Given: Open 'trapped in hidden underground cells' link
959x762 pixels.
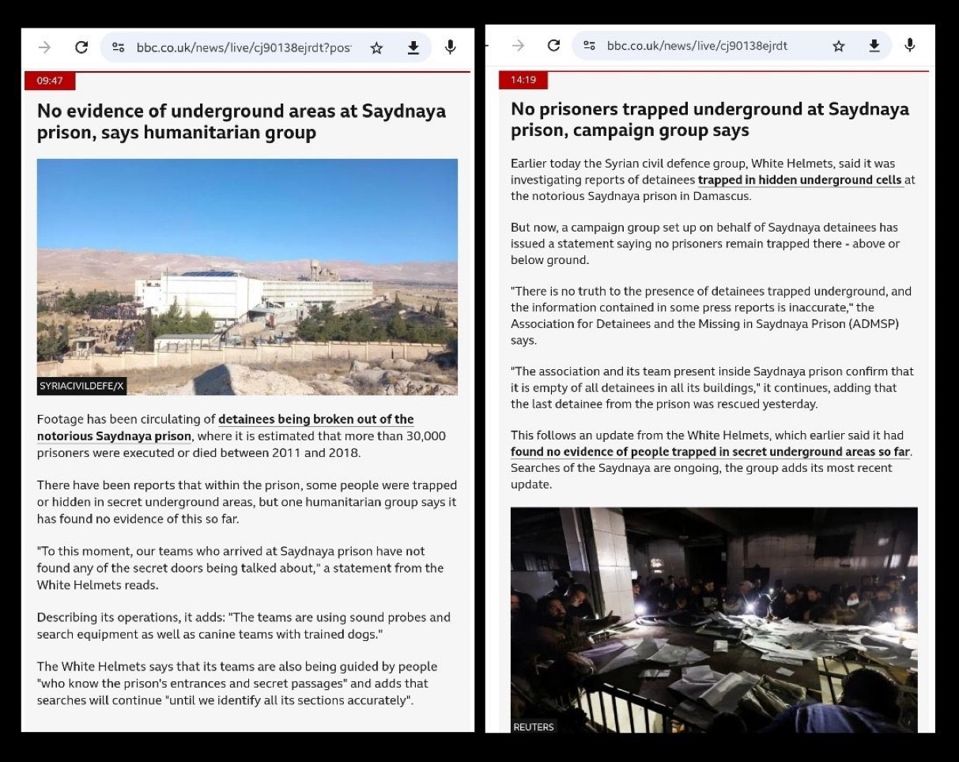Looking at the screenshot, I should coord(800,180).
